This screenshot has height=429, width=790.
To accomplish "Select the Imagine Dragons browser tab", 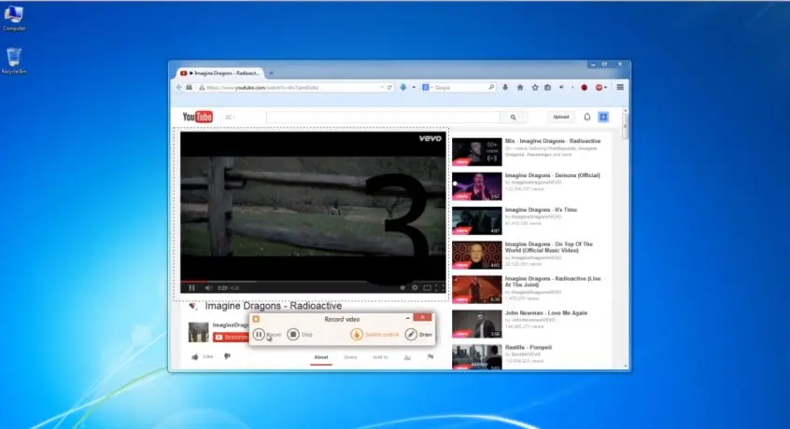I will 224,72.
